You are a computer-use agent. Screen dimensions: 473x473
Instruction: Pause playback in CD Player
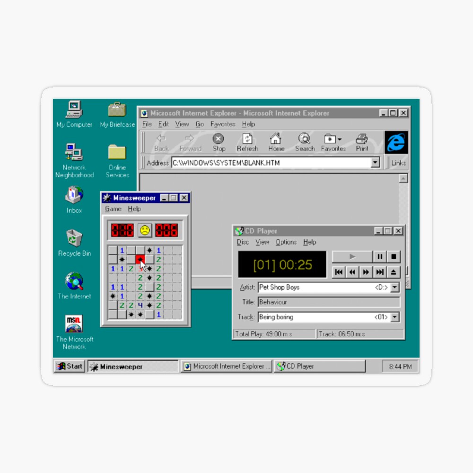click(x=379, y=256)
